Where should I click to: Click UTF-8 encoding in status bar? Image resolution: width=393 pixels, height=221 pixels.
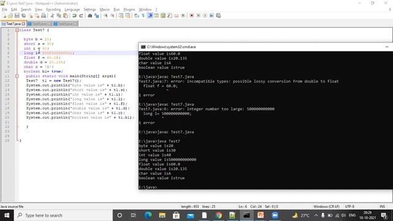349,206
